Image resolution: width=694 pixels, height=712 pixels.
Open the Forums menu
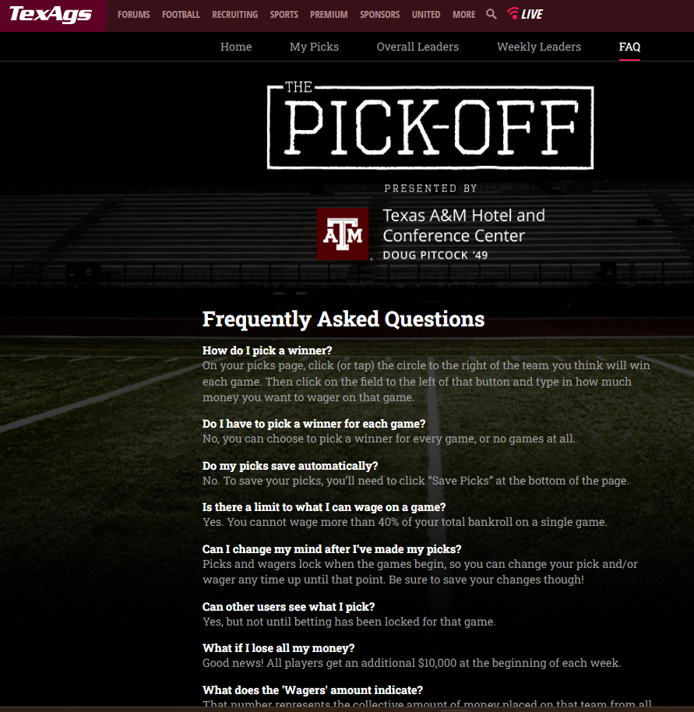click(134, 15)
